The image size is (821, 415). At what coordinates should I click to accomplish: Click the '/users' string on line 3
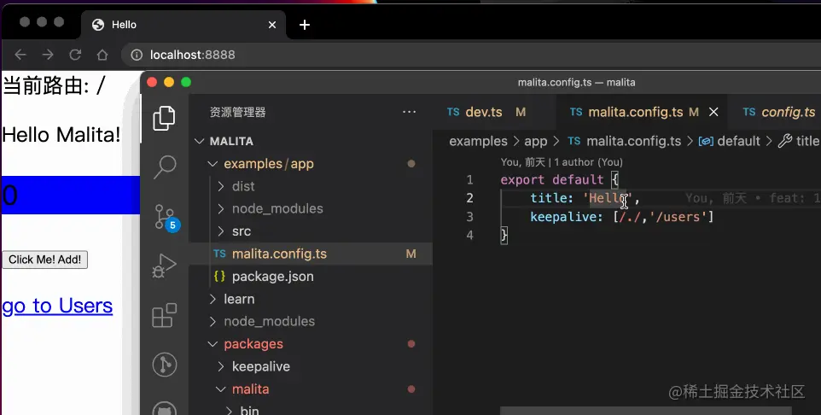pyautogui.click(x=678, y=217)
